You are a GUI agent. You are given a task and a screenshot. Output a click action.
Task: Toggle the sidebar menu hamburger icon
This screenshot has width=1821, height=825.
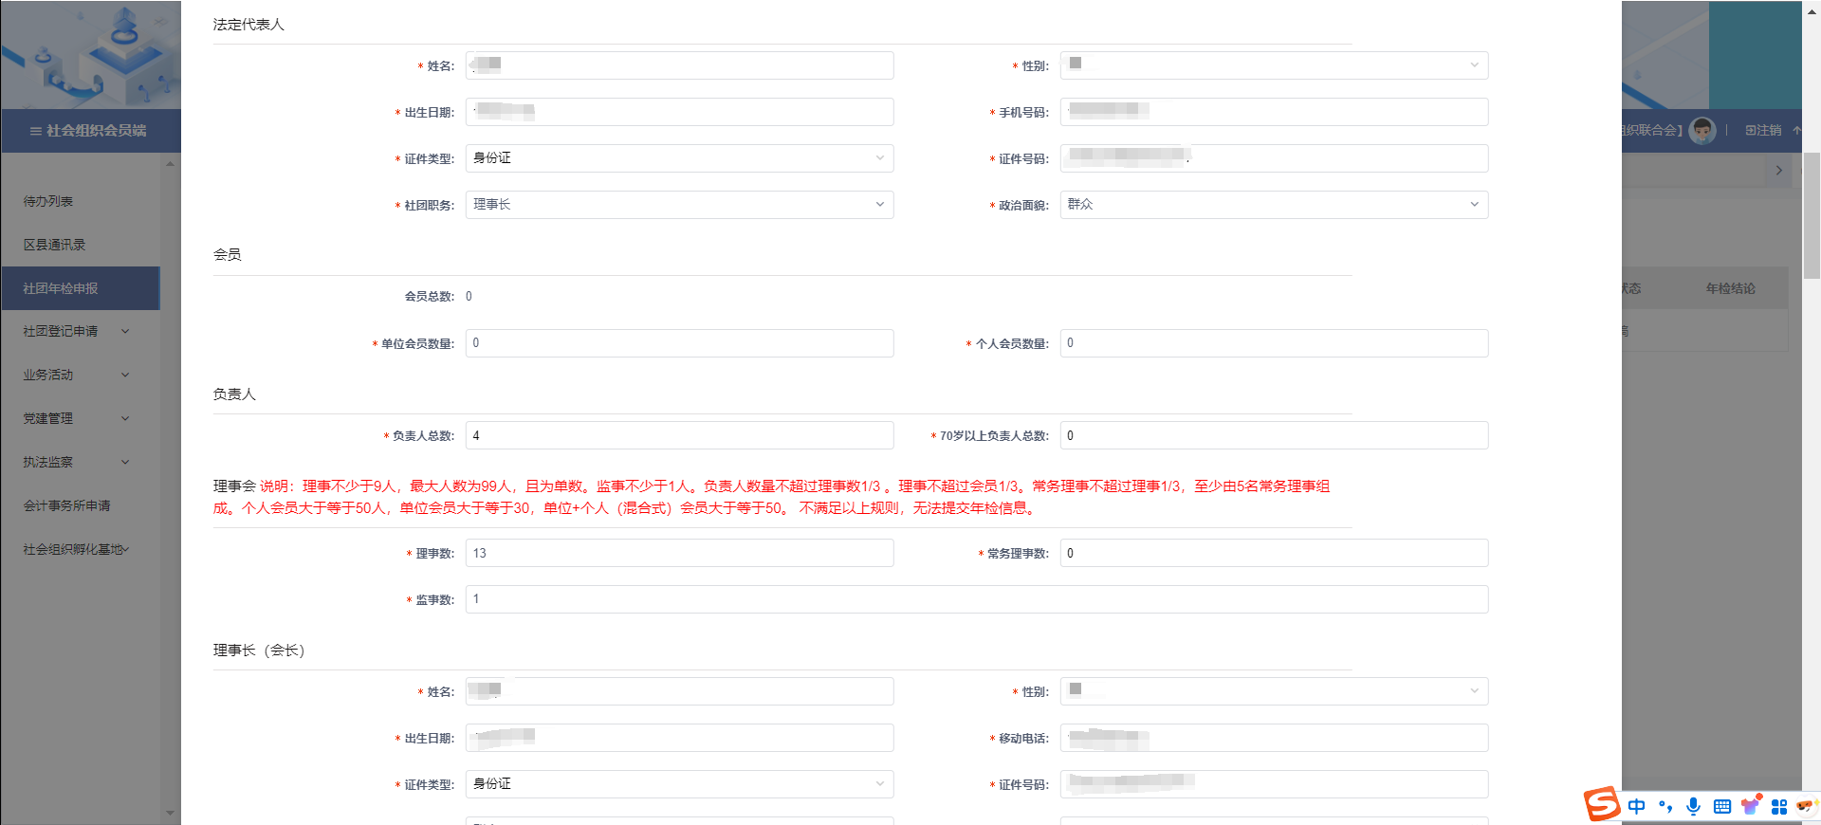(x=35, y=131)
